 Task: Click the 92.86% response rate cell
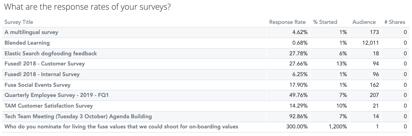pyautogui.click(x=298, y=116)
